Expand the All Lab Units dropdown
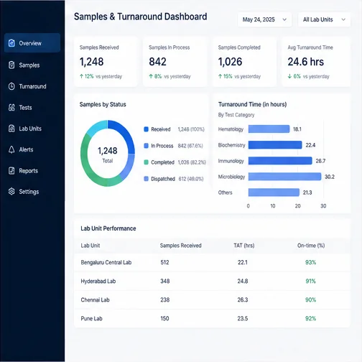This screenshot has height=362, width=362. click(x=324, y=19)
